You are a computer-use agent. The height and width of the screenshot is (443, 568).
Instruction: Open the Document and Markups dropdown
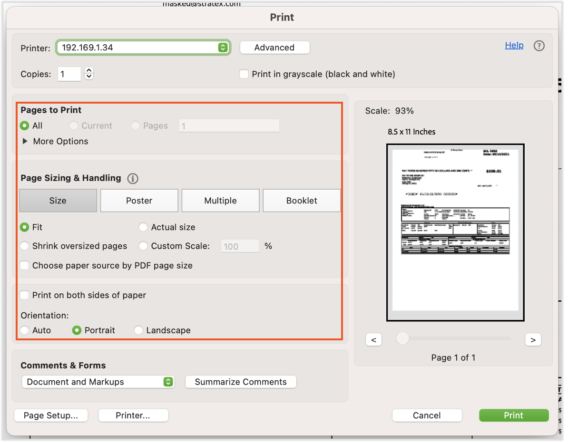click(168, 381)
